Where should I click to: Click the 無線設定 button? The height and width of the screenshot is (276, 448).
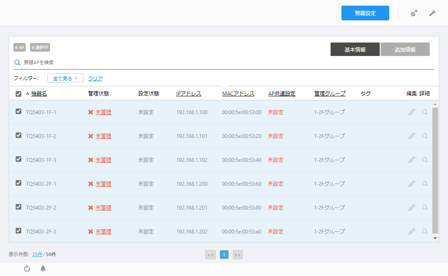click(x=365, y=13)
